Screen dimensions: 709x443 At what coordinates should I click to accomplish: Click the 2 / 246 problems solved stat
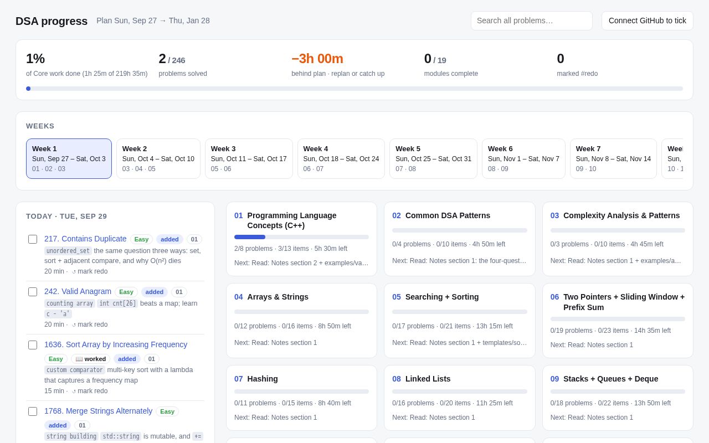(x=183, y=64)
